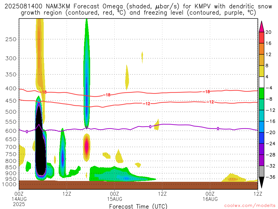Open the coolwx.com/modelts link
Image resolution: width=278 pixels, height=209 pixels.
[250, 205]
